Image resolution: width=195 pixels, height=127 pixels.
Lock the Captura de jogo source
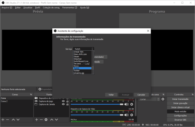point(68,101)
